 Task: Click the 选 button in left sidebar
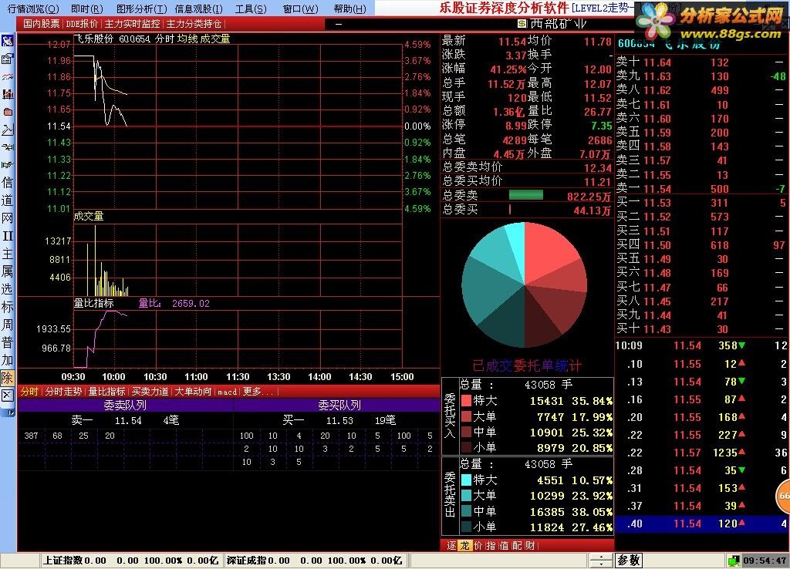7,288
